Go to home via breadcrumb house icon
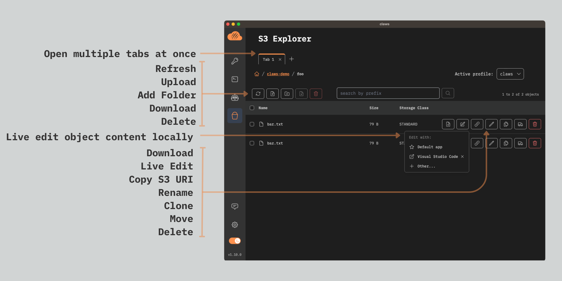The image size is (562, 281). coord(257,74)
